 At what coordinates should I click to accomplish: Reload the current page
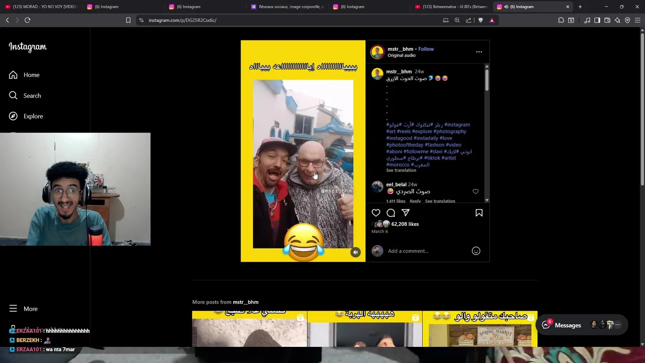click(x=27, y=20)
